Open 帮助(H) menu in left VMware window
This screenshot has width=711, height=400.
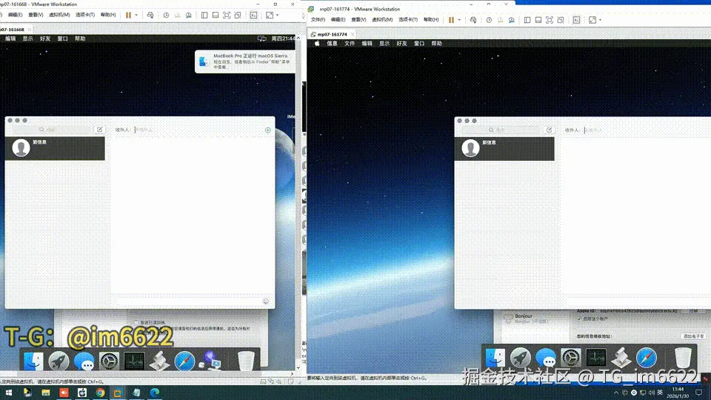(108, 15)
